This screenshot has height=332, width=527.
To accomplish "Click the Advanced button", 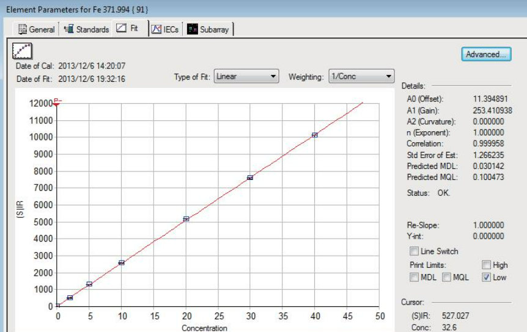I will coord(486,54).
